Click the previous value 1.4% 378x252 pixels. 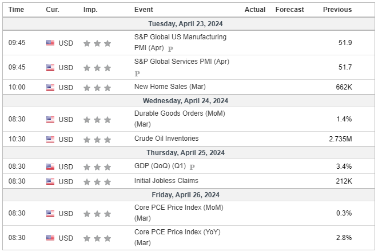coord(344,119)
